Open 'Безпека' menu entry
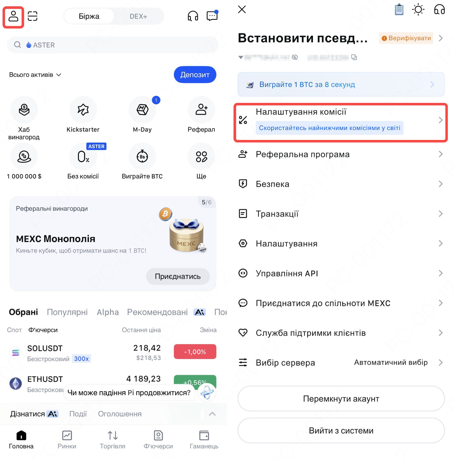 coord(341,184)
